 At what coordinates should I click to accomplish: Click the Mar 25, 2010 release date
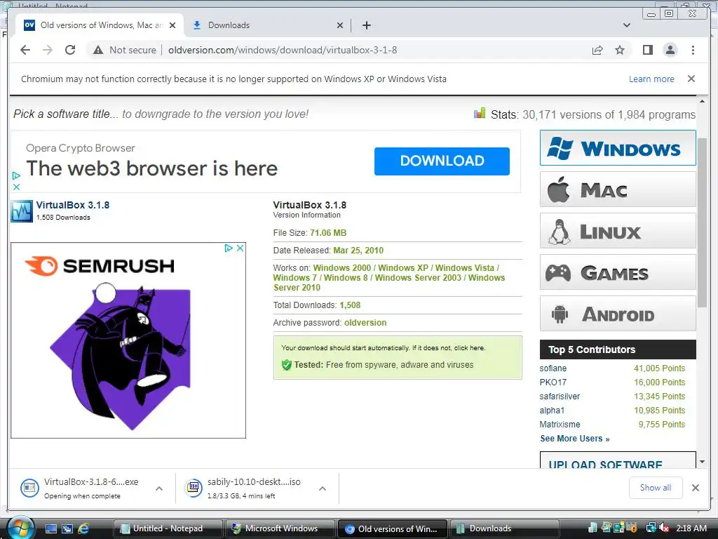[x=358, y=251]
